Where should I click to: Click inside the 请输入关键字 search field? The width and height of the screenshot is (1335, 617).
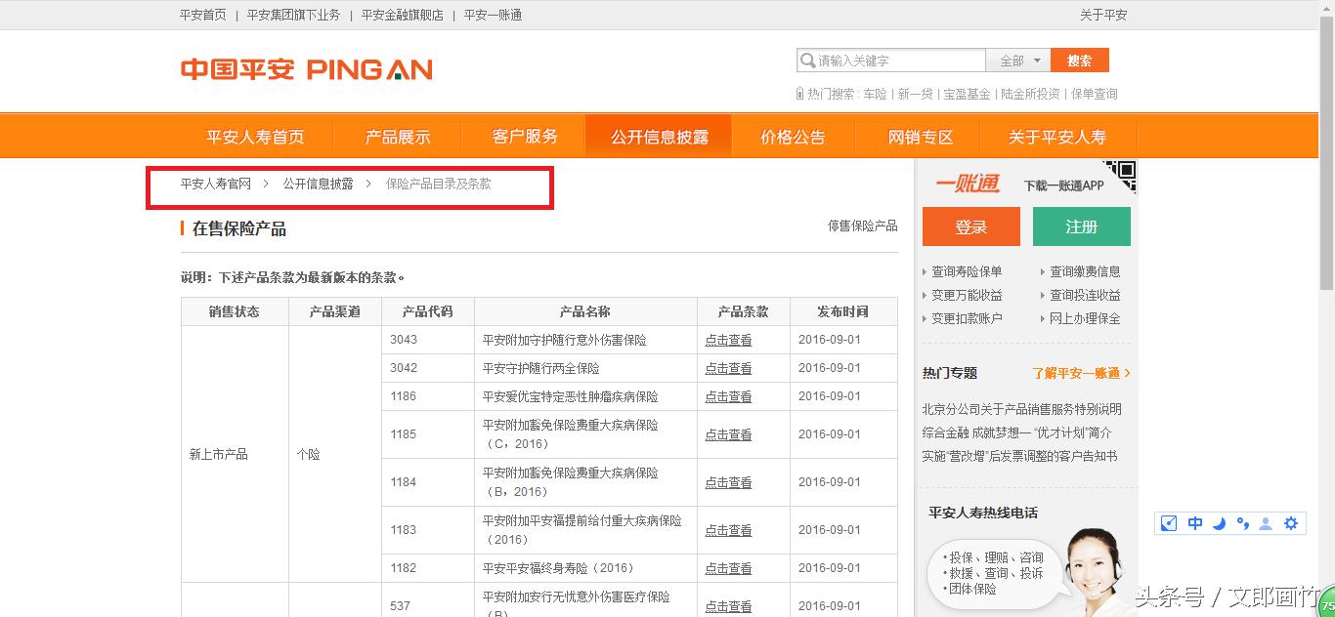[889, 60]
